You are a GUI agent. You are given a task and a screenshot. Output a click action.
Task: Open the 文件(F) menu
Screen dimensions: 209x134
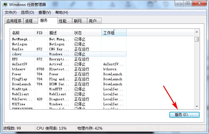(11, 12)
